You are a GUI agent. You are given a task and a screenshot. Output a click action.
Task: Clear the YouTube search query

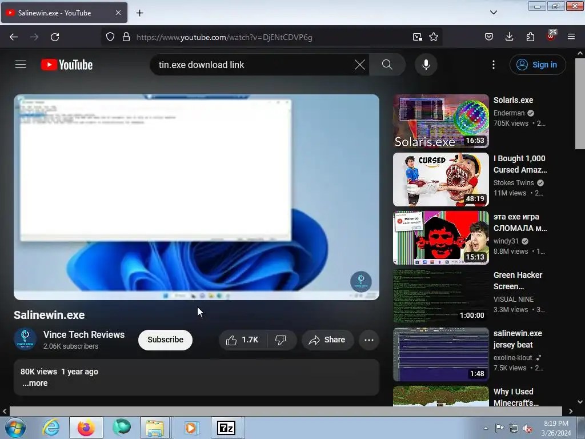point(360,65)
